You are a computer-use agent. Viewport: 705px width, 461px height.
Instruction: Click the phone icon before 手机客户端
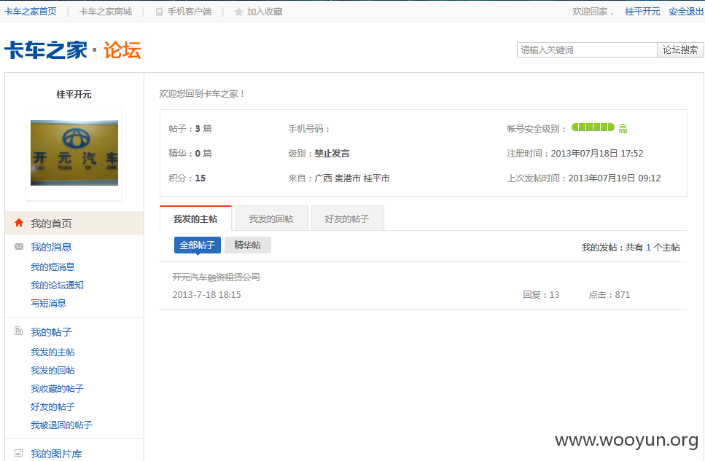(159, 12)
